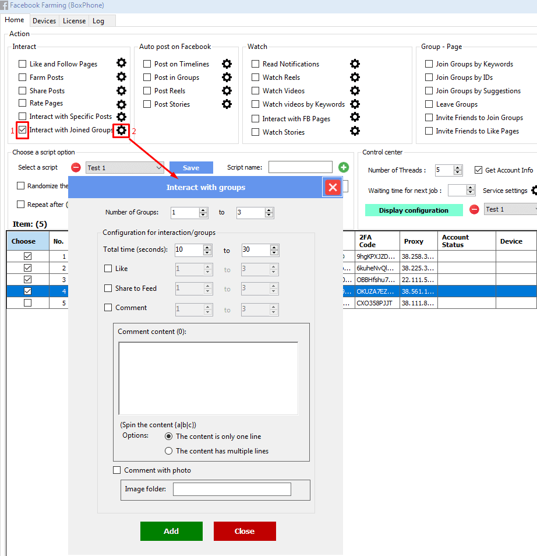Open settings gear for Rate Pages

121,104
